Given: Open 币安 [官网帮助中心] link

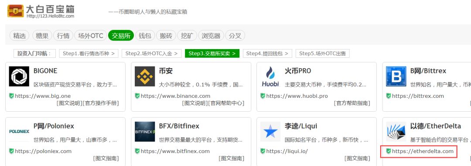Looking at the screenshot, I should [226, 103].
